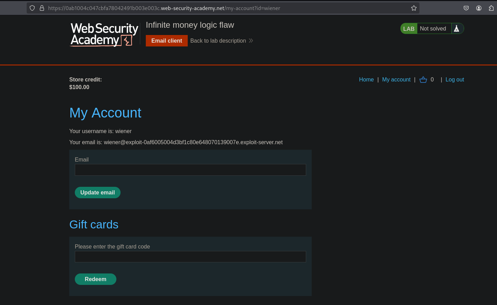Click the Log out link
497x305 pixels.
pos(454,80)
